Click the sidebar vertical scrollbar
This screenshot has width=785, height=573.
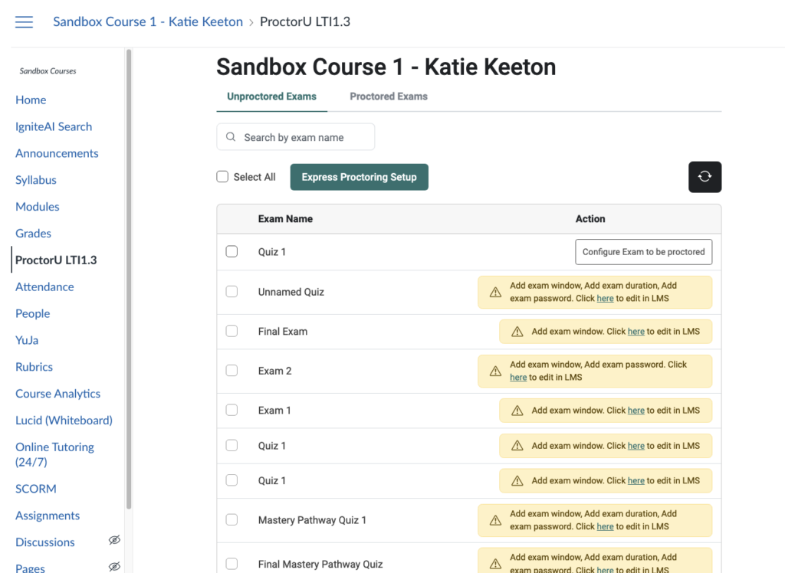[x=129, y=279]
